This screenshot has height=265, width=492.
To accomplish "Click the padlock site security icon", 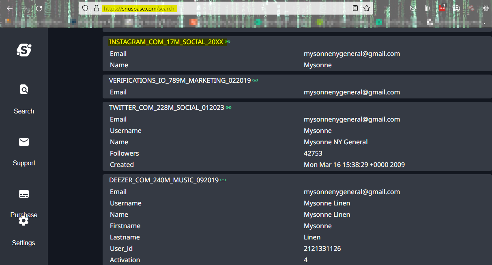I will point(97,8).
